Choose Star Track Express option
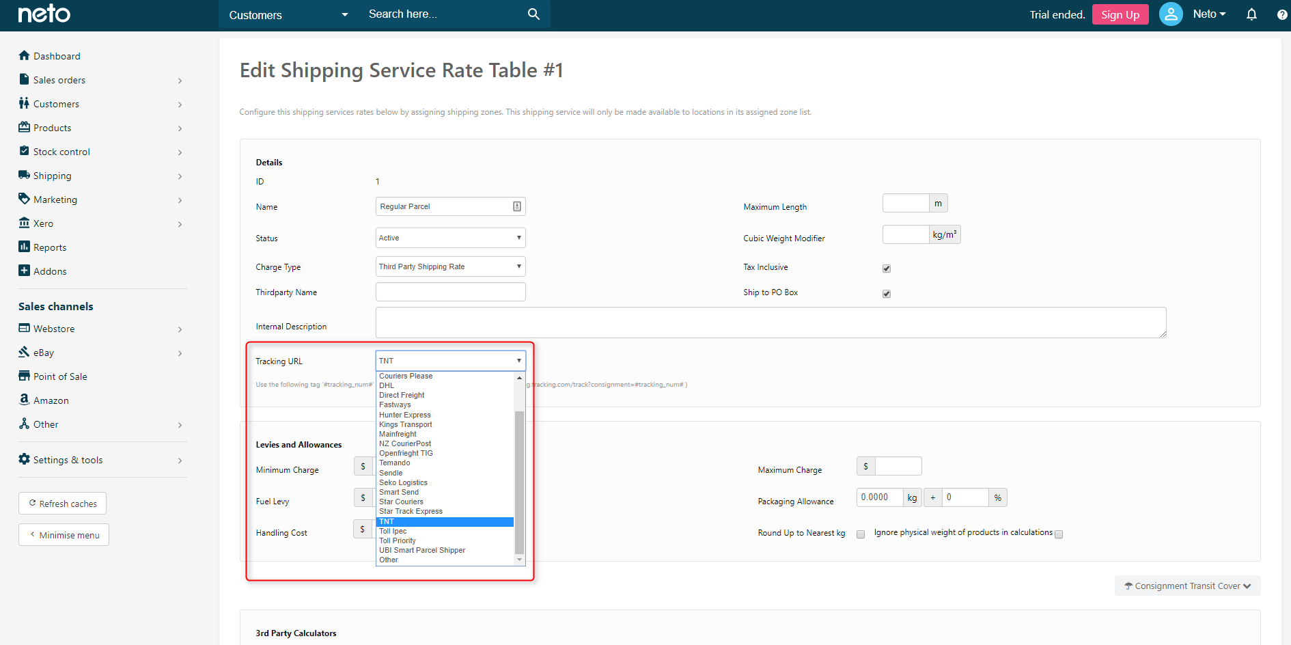This screenshot has width=1291, height=645. click(445, 511)
